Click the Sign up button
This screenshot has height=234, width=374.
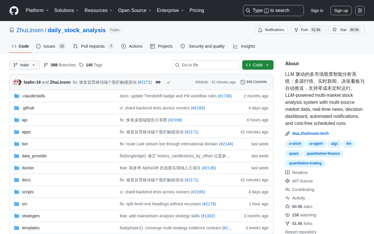[x=341, y=11]
